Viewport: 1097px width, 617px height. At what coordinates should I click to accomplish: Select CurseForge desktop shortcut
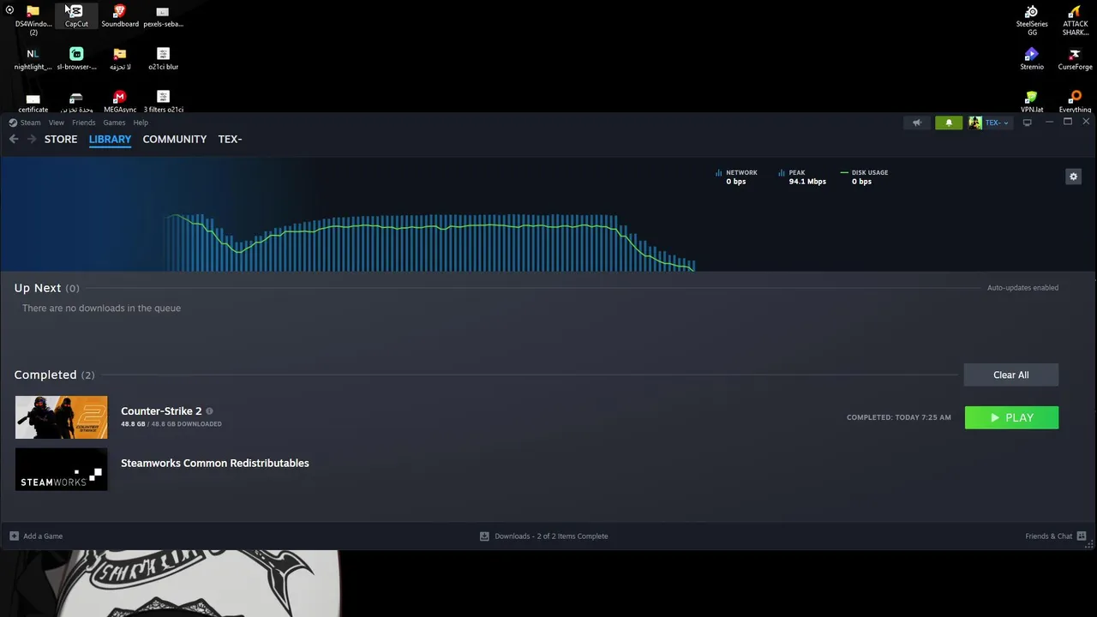click(x=1075, y=59)
